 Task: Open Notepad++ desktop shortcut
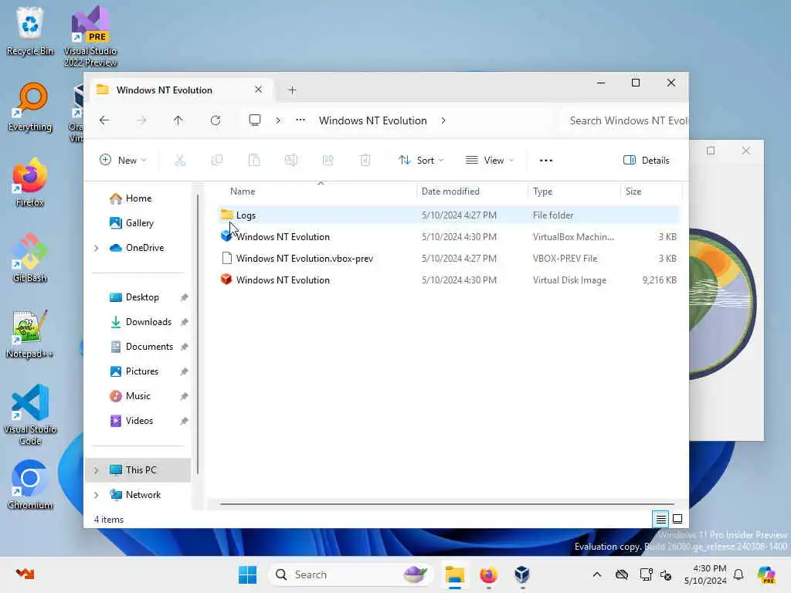[x=30, y=334]
